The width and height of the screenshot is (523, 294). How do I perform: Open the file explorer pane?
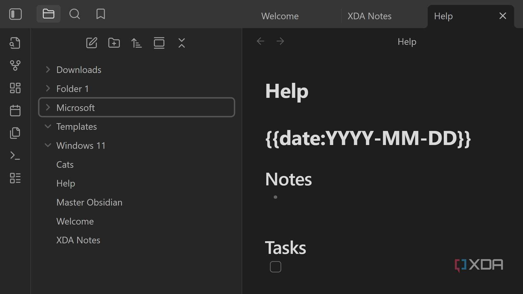(48, 14)
